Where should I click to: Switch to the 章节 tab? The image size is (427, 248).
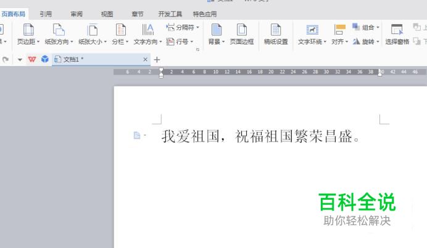point(137,14)
